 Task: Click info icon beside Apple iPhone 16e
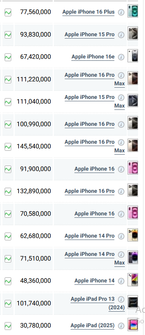pyautogui.click(x=121, y=57)
